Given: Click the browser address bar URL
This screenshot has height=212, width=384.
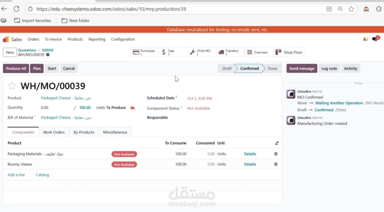Looking at the screenshot, I should (x=111, y=9).
